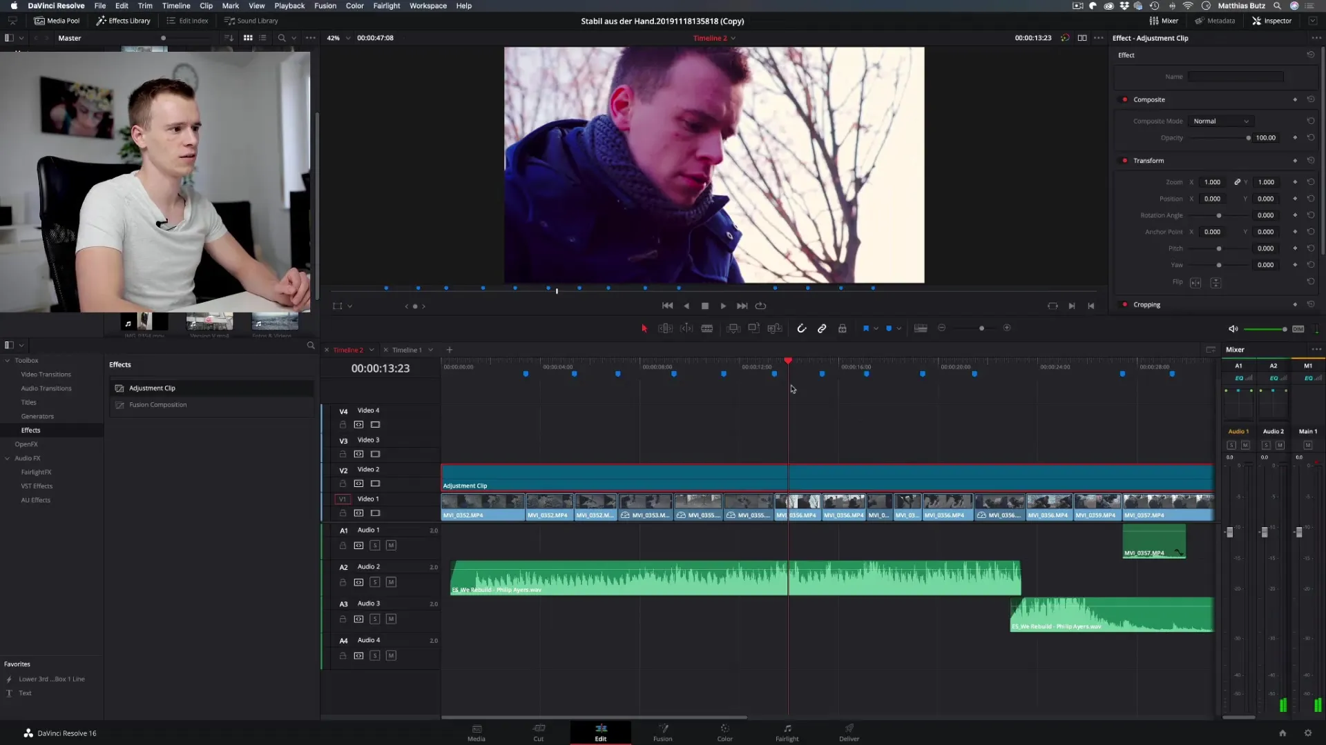Disable the Video 1 track visibility
1326x745 pixels.
pyautogui.click(x=375, y=514)
